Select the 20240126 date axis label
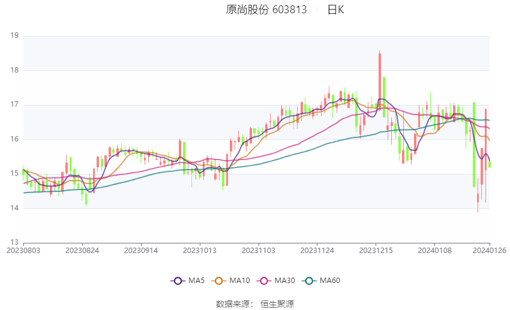Screen dimensions: 510x310 490,251
